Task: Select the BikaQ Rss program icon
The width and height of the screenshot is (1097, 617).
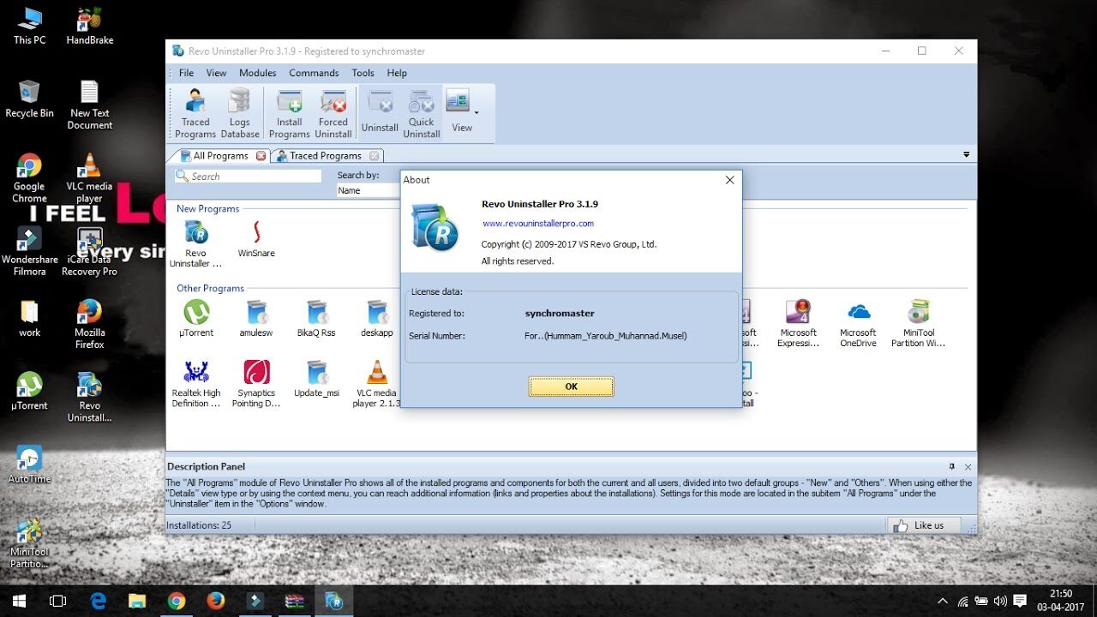Action: click(316, 318)
